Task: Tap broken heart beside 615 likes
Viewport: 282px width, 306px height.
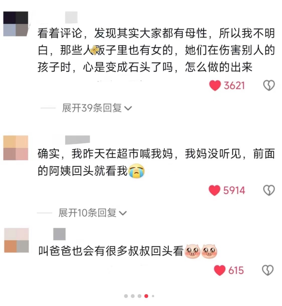Action: pyautogui.click(x=268, y=270)
